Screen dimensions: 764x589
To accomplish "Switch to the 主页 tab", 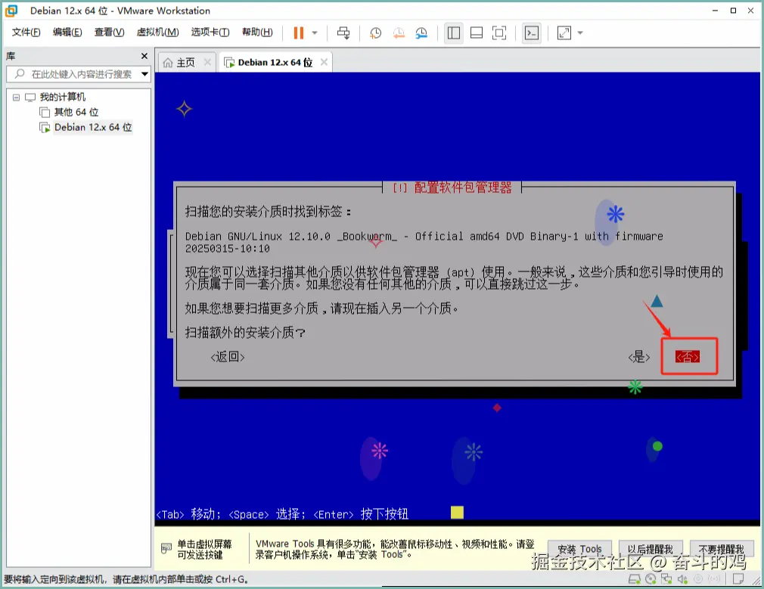I will (x=185, y=62).
